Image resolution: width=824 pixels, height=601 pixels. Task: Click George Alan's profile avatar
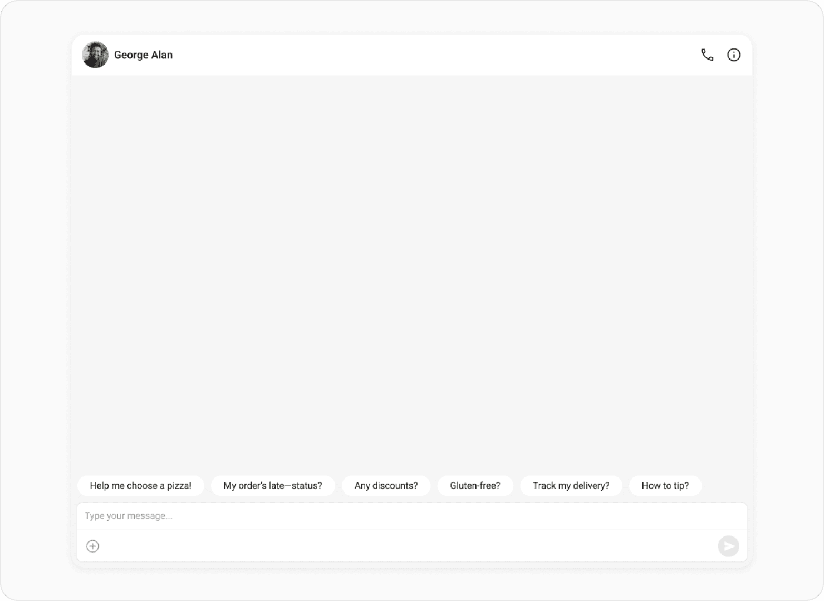[95, 55]
